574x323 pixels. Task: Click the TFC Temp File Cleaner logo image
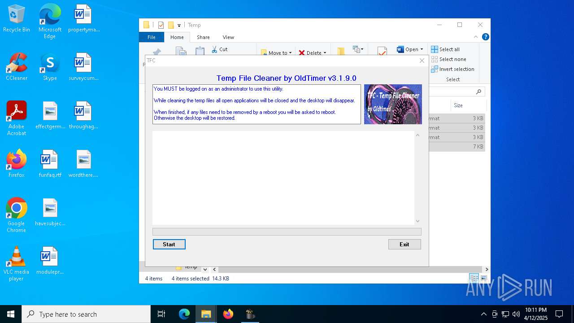pos(393,104)
